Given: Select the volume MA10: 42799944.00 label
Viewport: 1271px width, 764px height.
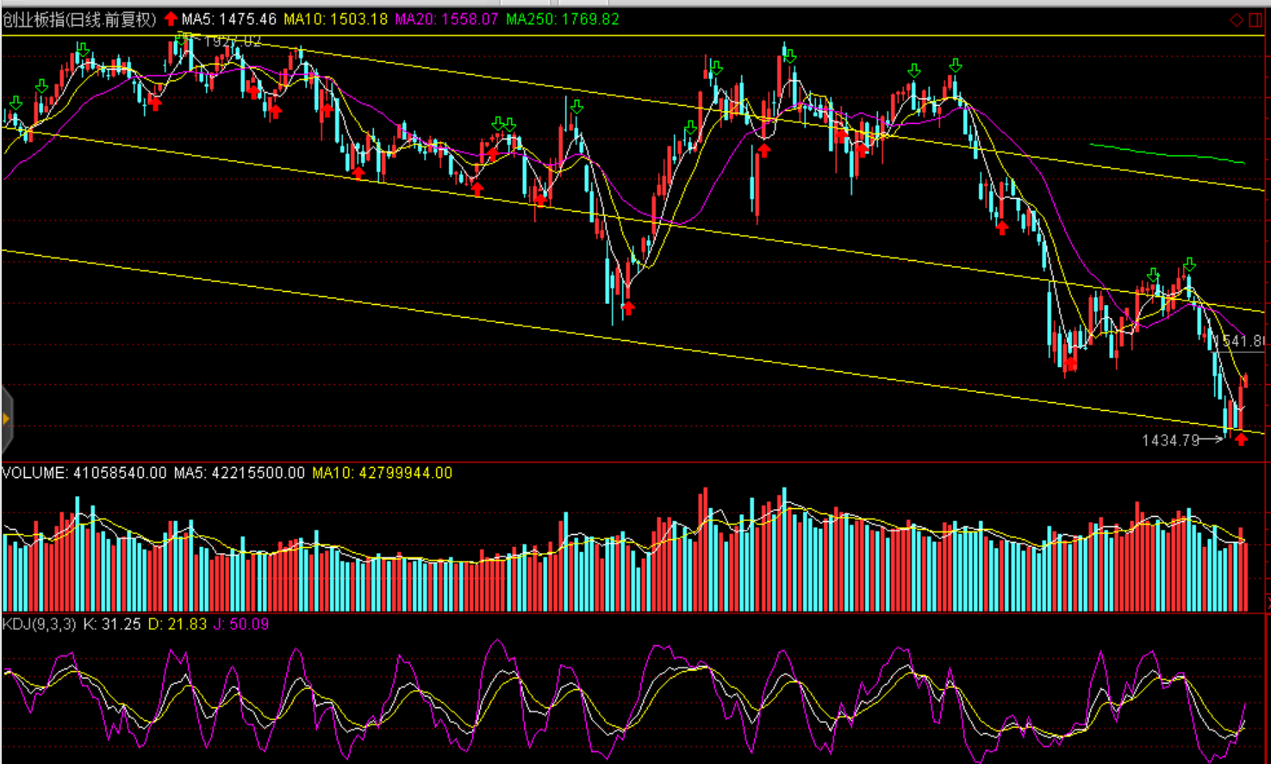Looking at the screenshot, I should click(382, 473).
